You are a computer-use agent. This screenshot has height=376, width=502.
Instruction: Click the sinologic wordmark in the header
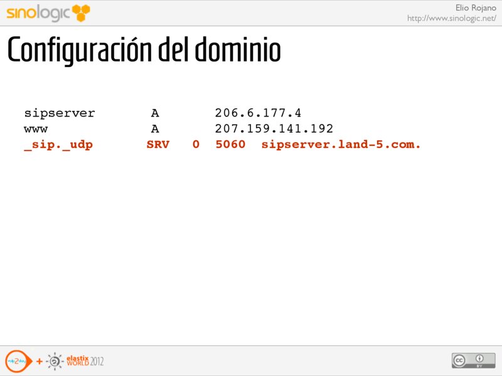pyautogui.click(x=38, y=13)
